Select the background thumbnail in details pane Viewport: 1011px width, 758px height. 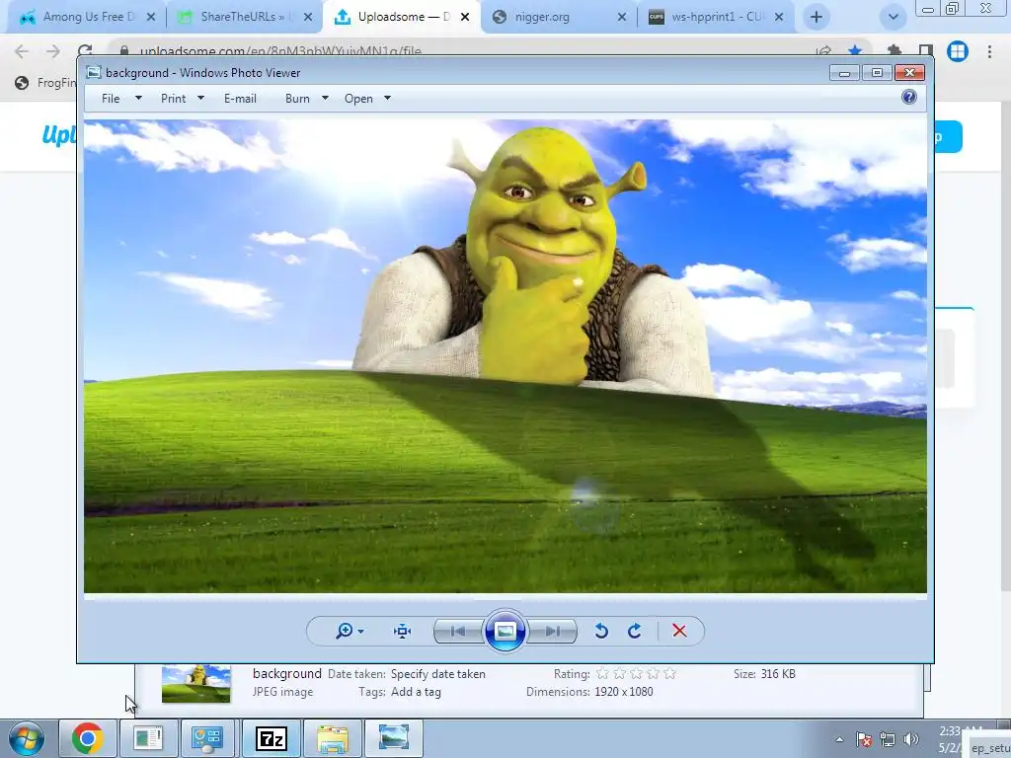coord(196,684)
